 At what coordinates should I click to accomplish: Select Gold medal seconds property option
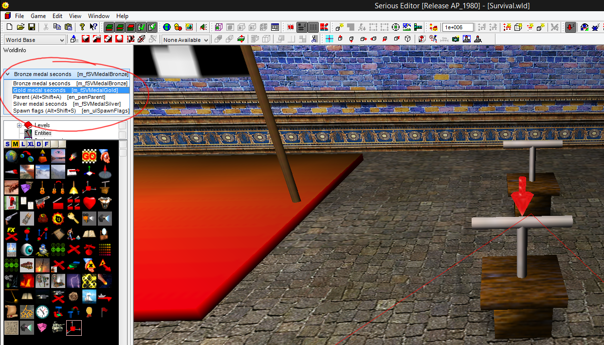coord(71,90)
